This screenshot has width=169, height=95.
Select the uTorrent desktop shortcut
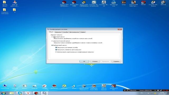[x=64, y=87]
